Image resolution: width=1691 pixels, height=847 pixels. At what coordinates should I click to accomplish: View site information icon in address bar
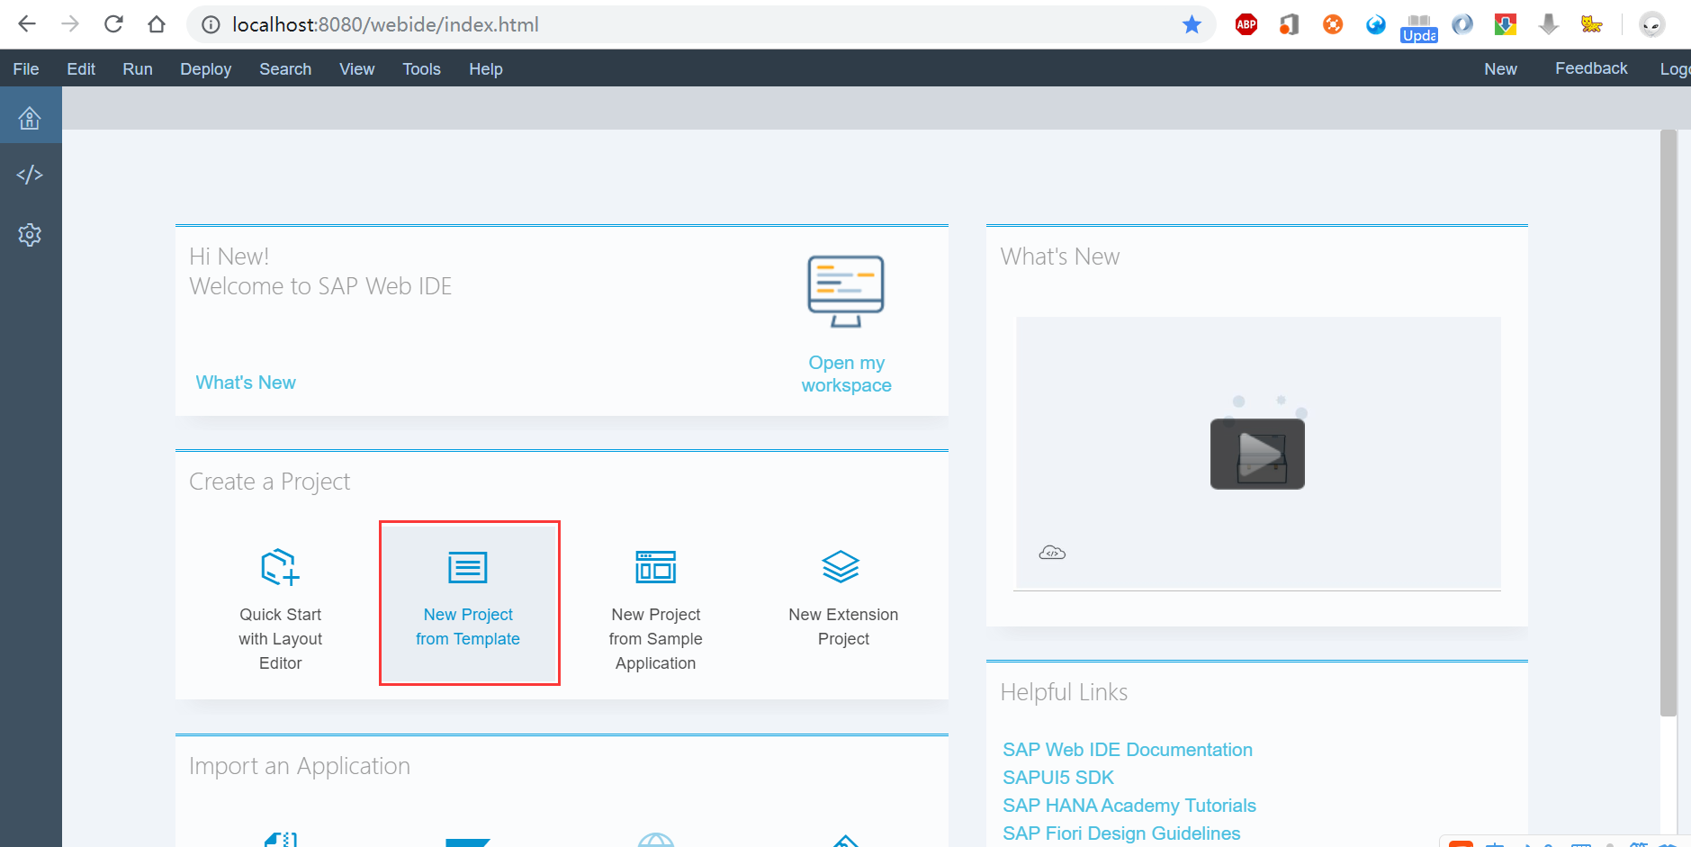click(x=211, y=24)
